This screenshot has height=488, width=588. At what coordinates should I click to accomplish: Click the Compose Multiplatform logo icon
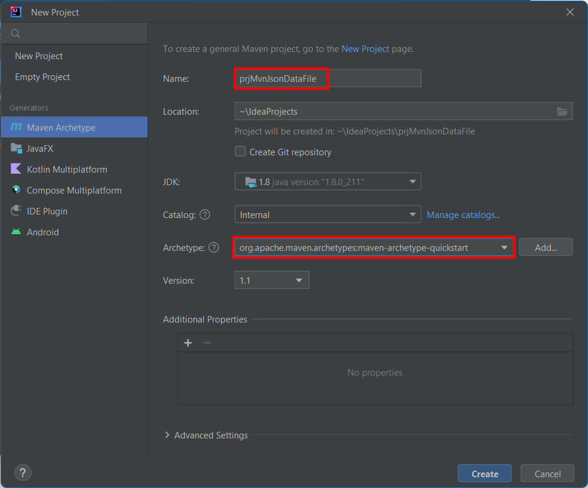coord(16,190)
